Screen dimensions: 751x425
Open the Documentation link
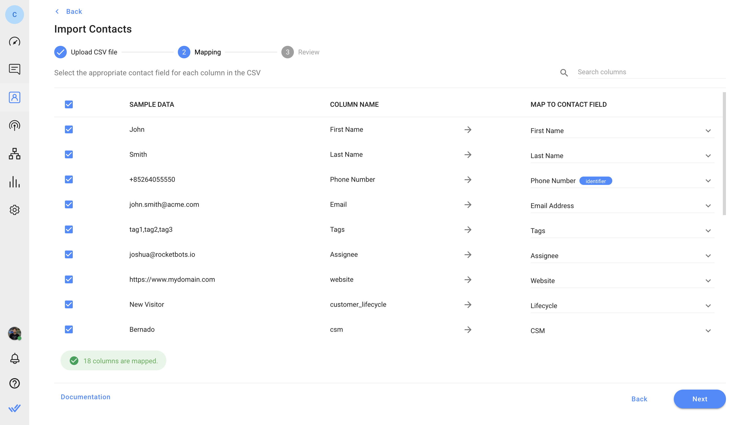(85, 397)
